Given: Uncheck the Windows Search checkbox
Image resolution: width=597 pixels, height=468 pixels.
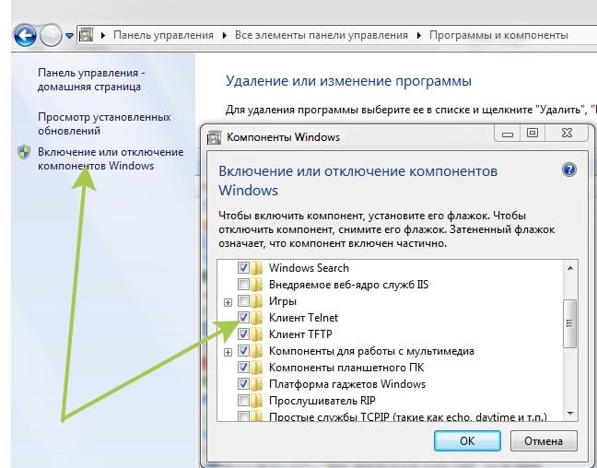Looking at the screenshot, I should (243, 267).
